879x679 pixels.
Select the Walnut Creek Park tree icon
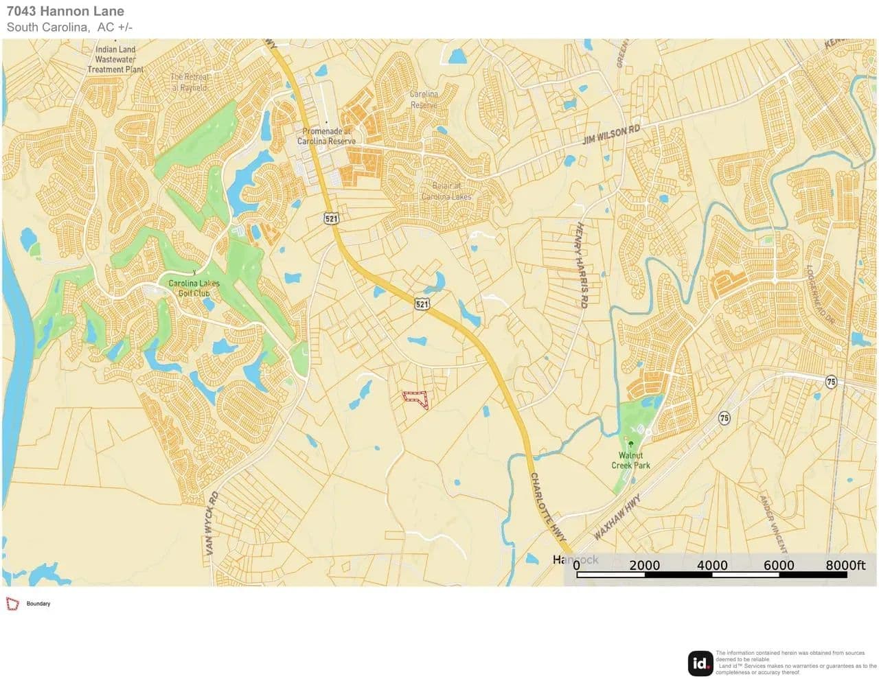coord(631,444)
